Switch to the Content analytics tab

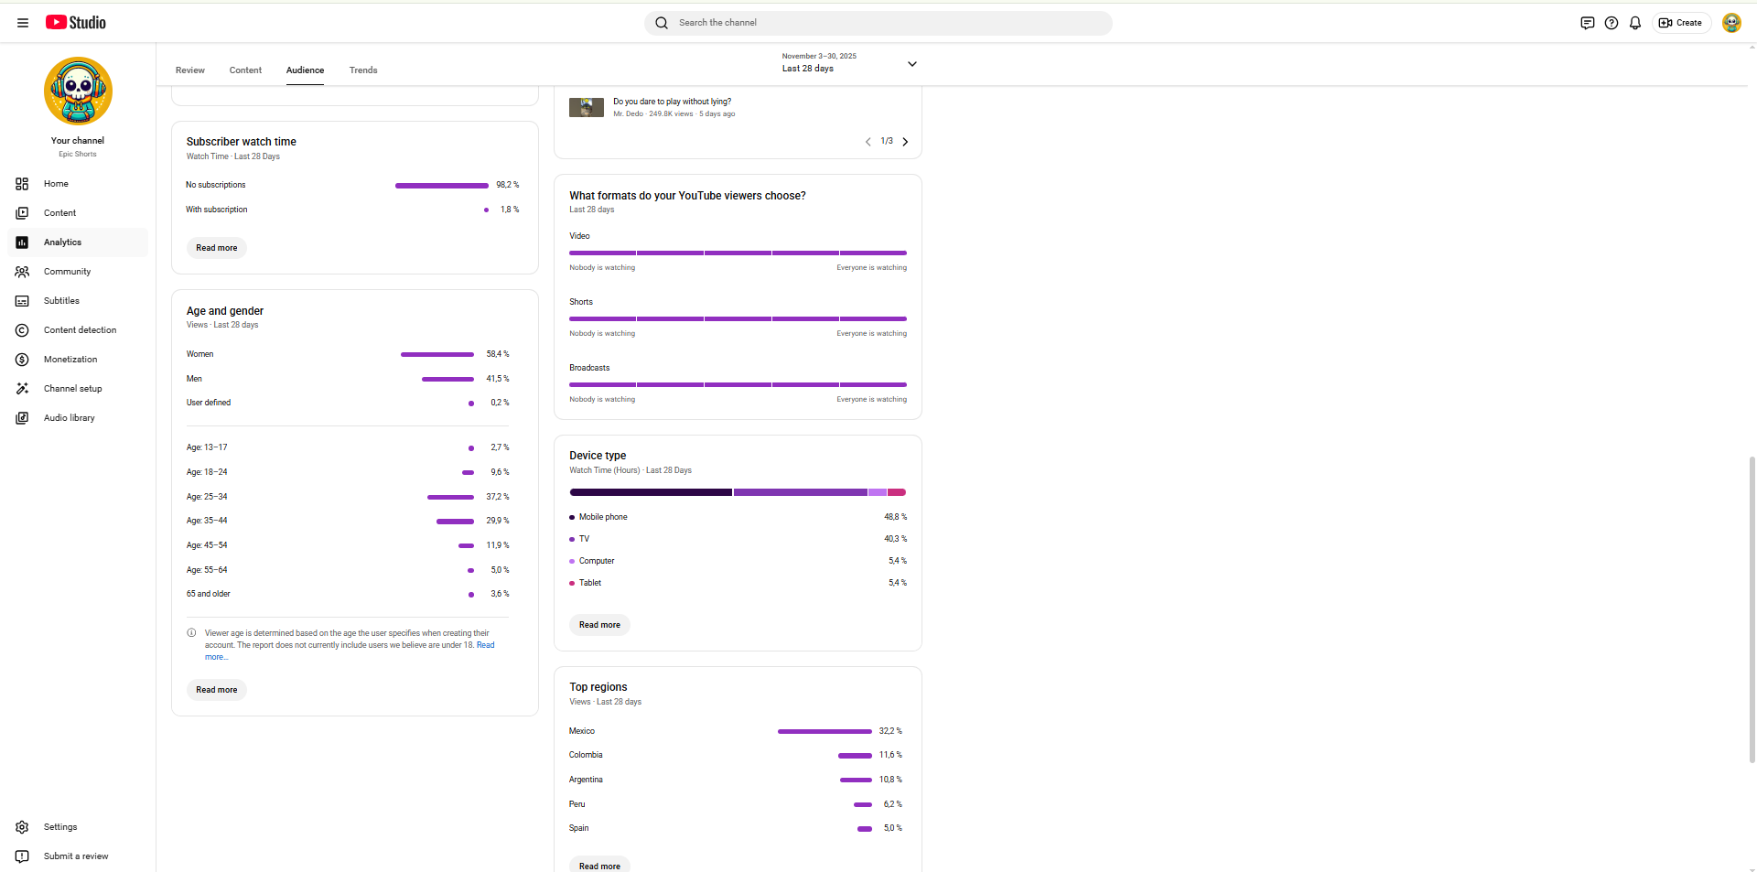point(245,70)
